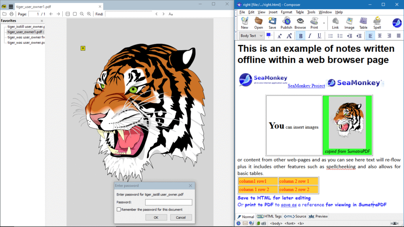Switch to the HTML Tags tab
This screenshot has height=227, width=404.
pos(269,216)
